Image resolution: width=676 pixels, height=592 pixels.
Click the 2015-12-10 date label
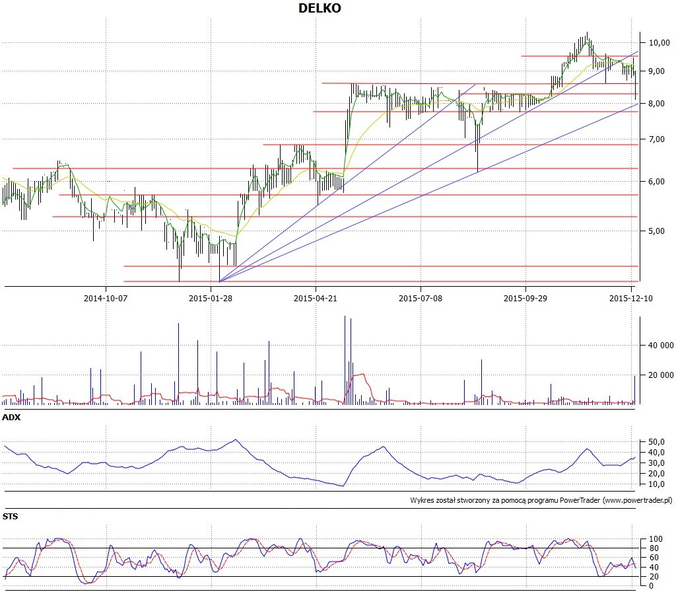click(x=630, y=298)
